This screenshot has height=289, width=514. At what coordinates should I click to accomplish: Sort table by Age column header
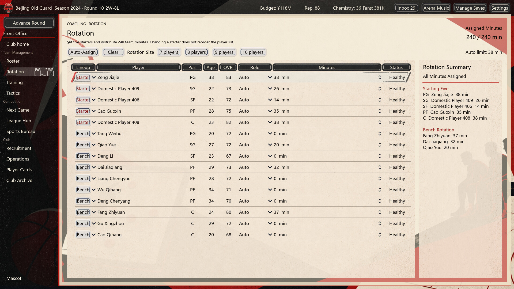coord(210,67)
